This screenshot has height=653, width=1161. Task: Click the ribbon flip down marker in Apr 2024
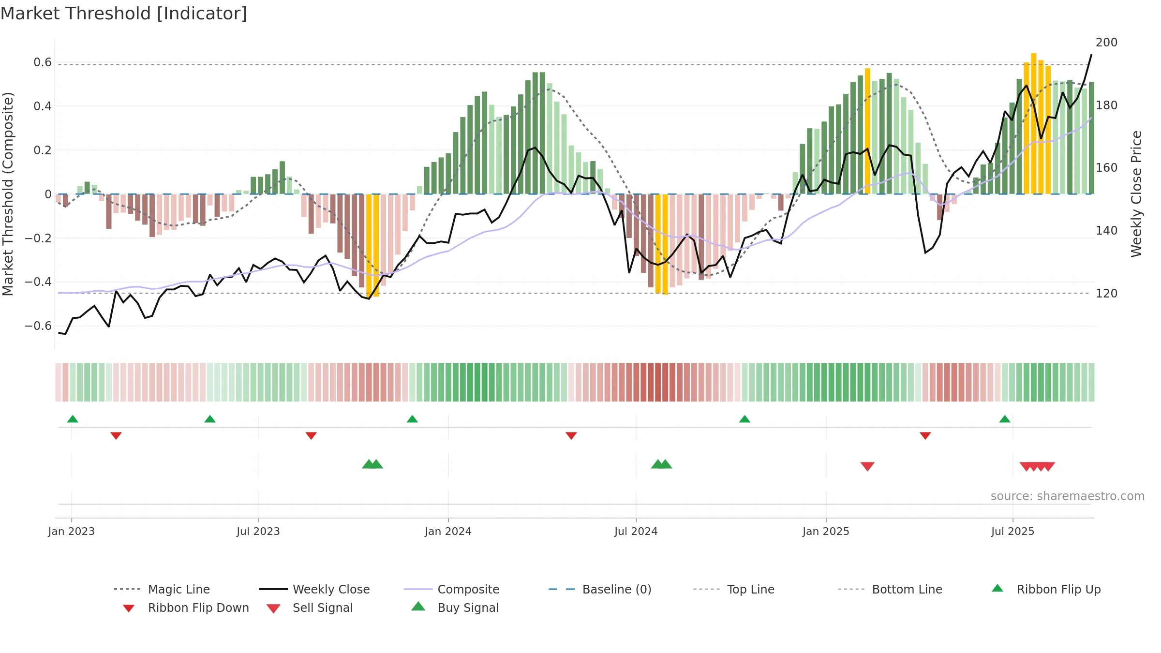pyautogui.click(x=571, y=436)
